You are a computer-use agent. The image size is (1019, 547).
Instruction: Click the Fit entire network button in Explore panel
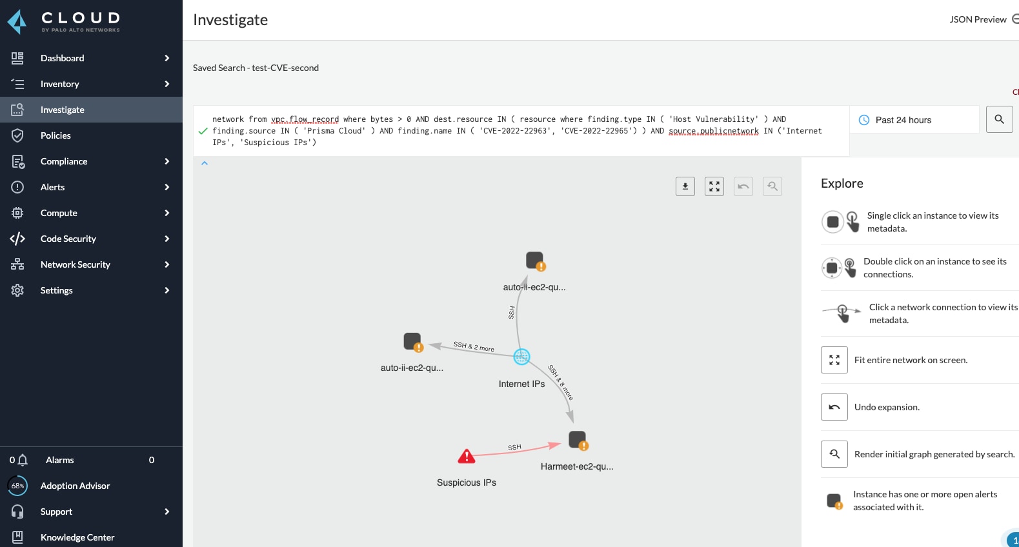click(834, 360)
